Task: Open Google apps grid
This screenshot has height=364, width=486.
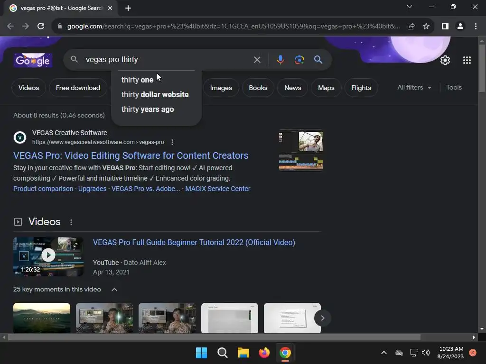Action: coord(467,60)
